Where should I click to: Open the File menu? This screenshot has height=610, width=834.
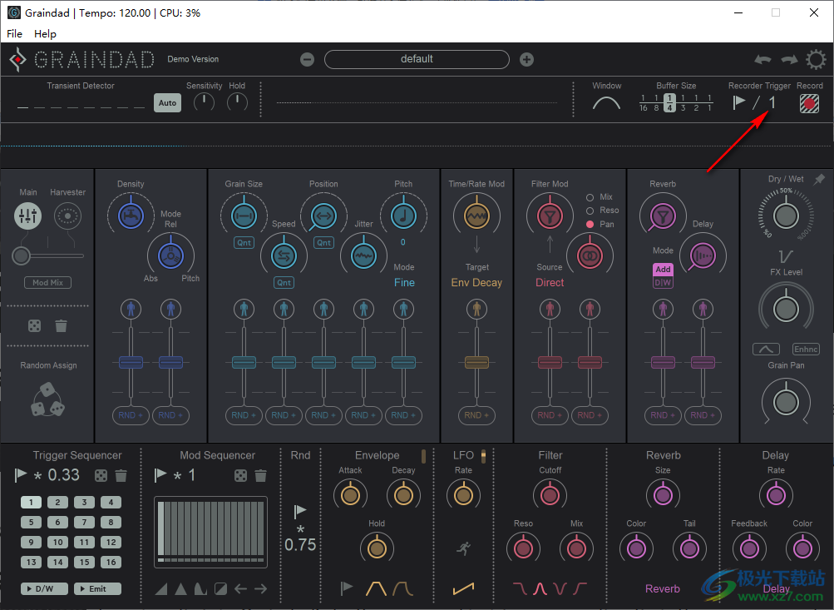[x=14, y=33]
